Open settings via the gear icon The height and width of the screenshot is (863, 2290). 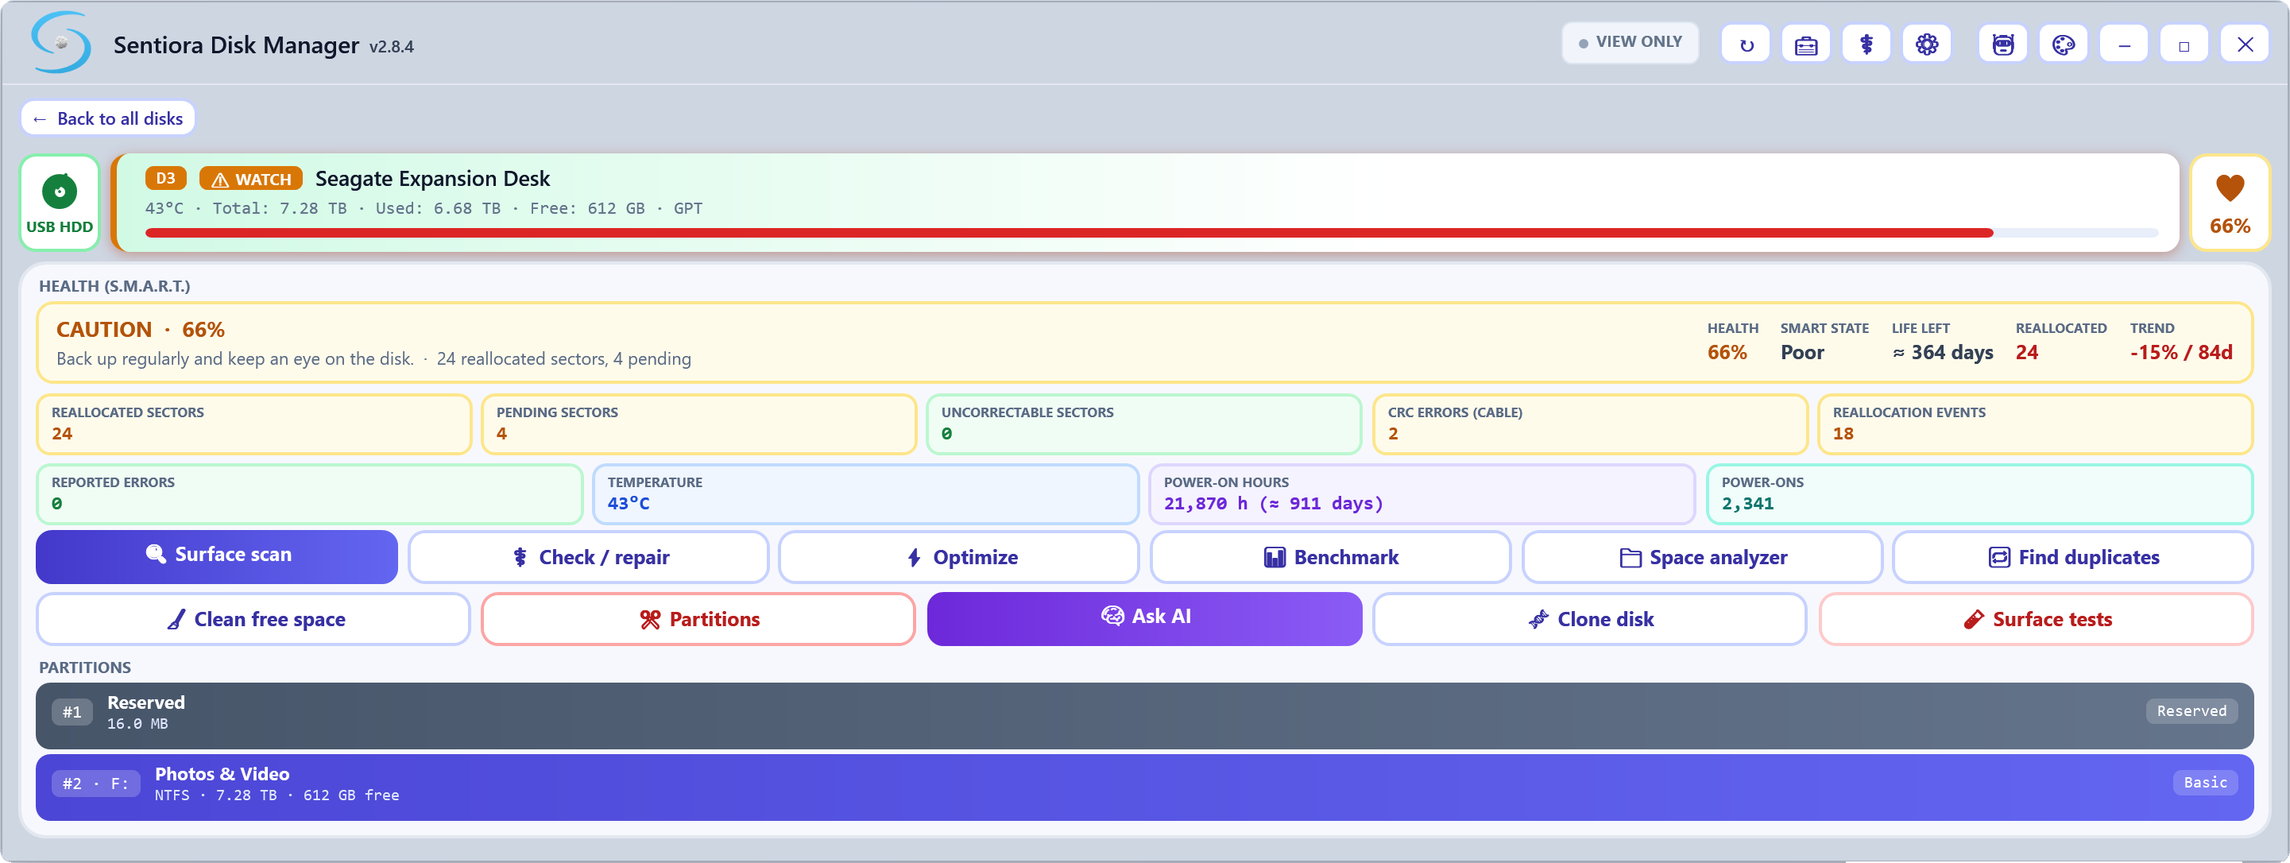1926,45
